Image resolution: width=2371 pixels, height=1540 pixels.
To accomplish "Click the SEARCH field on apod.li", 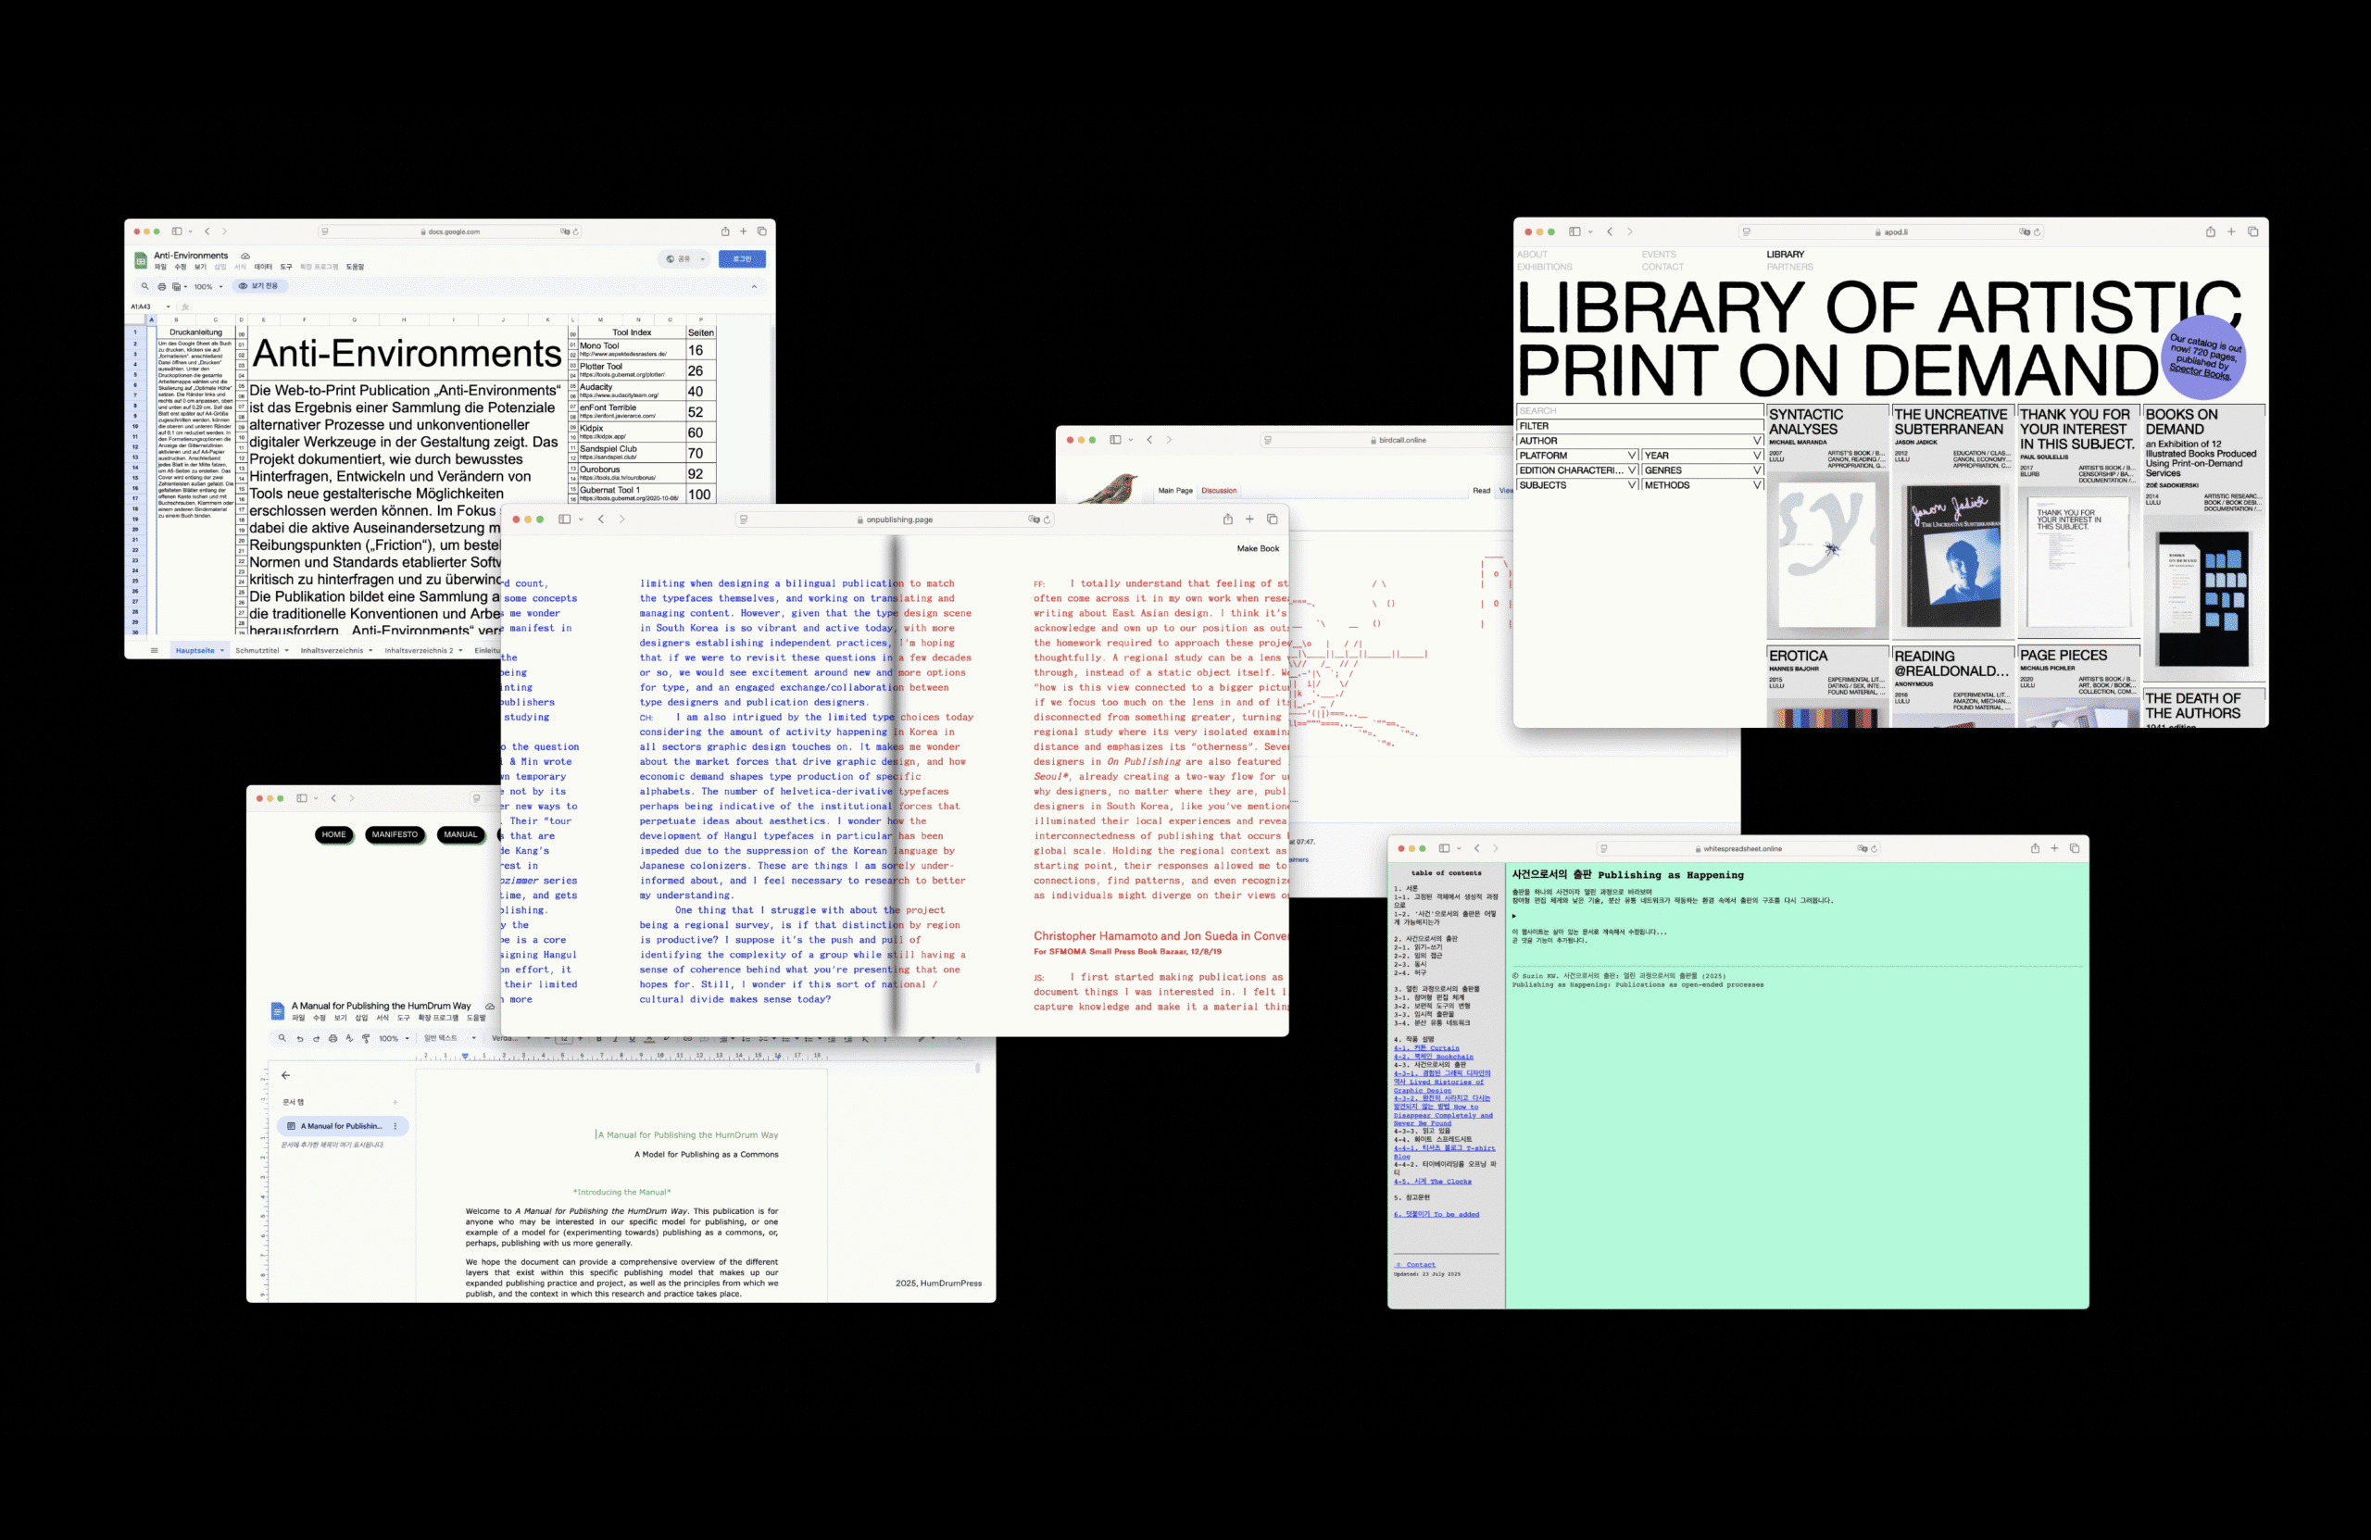I will (1639, 410).
